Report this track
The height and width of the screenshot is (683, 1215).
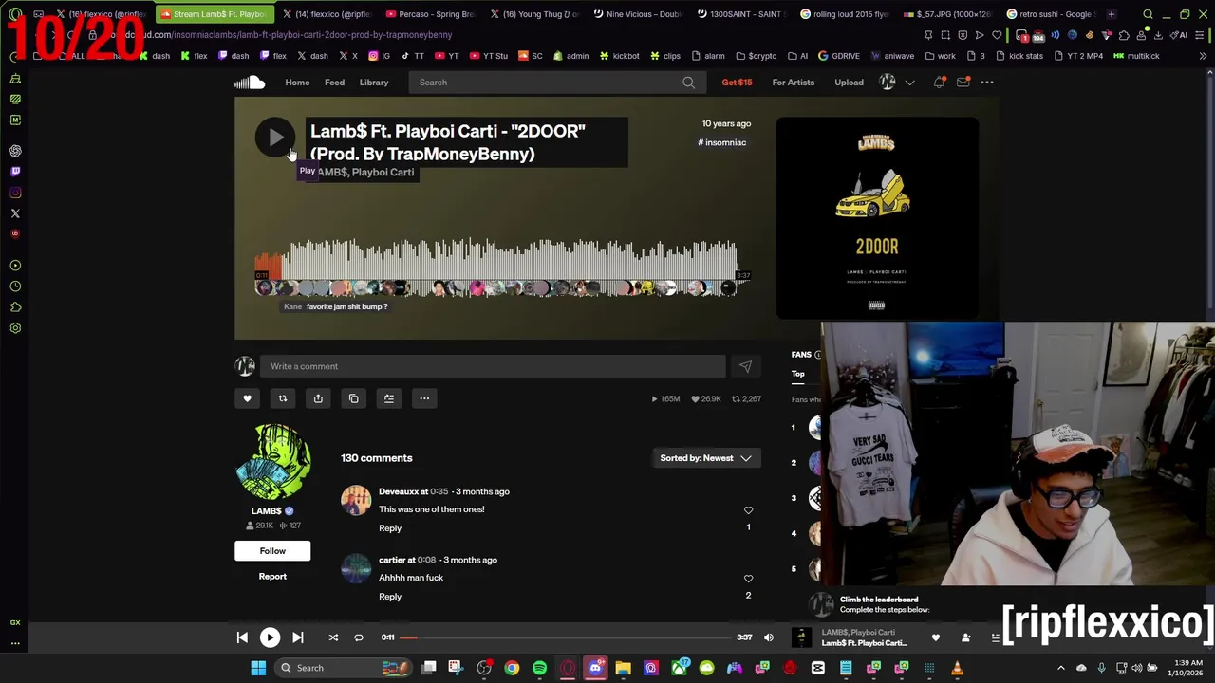[272, 577]
